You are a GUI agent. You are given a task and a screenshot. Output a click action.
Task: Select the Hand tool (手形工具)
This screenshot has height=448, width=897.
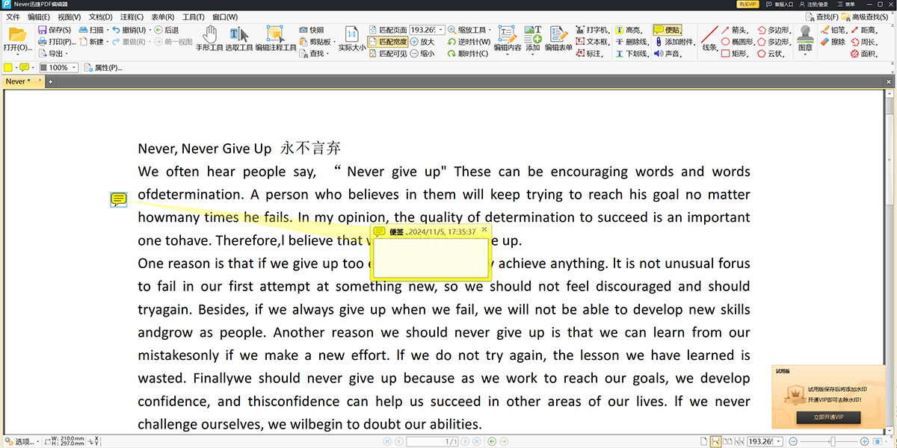coord(209,39)
